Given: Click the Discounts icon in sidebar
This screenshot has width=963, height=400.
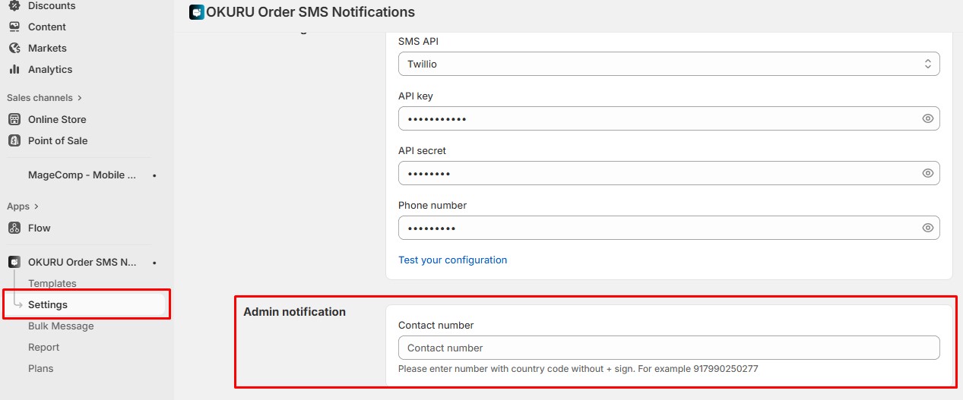Looking at the screenshot, I should tap(14, 5).
